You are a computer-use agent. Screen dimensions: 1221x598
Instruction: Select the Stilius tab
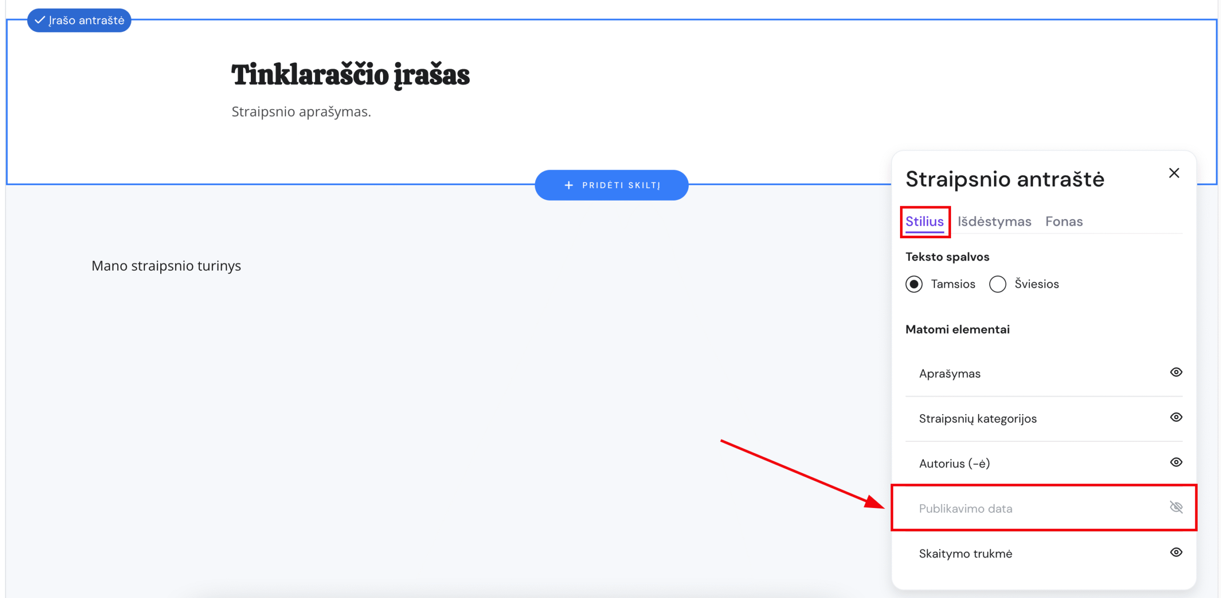[924, 221]
